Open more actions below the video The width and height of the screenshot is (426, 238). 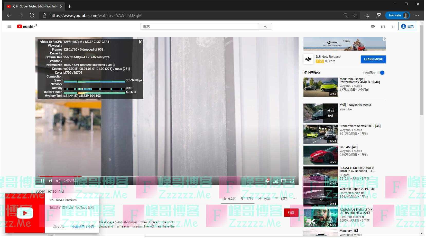tap(294, 198)
